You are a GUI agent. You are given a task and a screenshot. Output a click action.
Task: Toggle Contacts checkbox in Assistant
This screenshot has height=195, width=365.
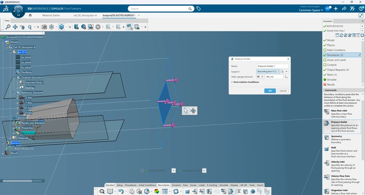tap(325, 65)
